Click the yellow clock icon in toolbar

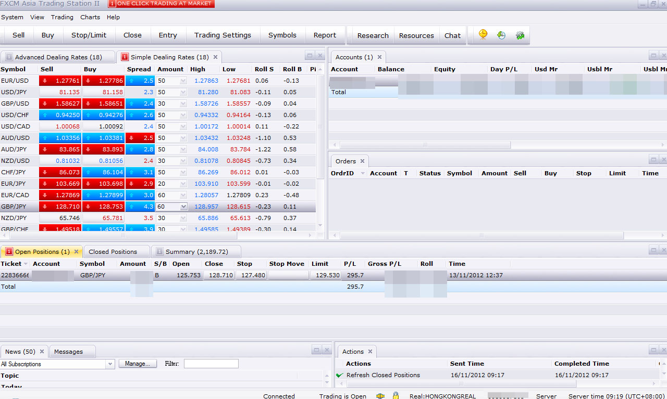click(x=483, y=35)
